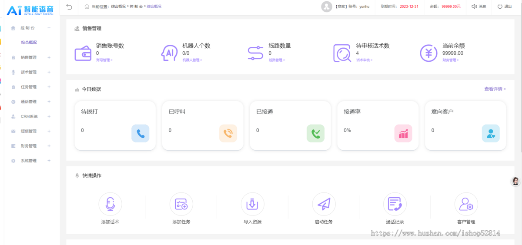Screen dimensions: 522x245
Task: Click the call log icon for 通话记录
Action: coord(395,204)
